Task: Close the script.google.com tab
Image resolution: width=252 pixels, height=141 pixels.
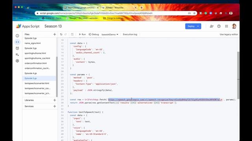Action: point(98,8)
